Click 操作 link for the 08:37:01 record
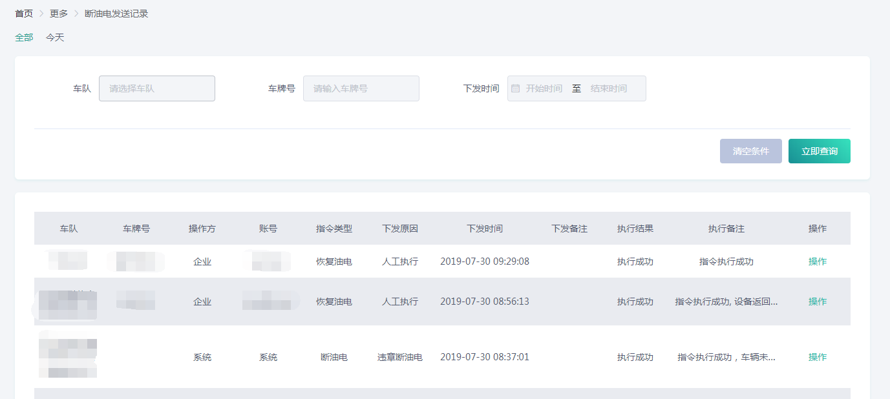 coord(817,357)
